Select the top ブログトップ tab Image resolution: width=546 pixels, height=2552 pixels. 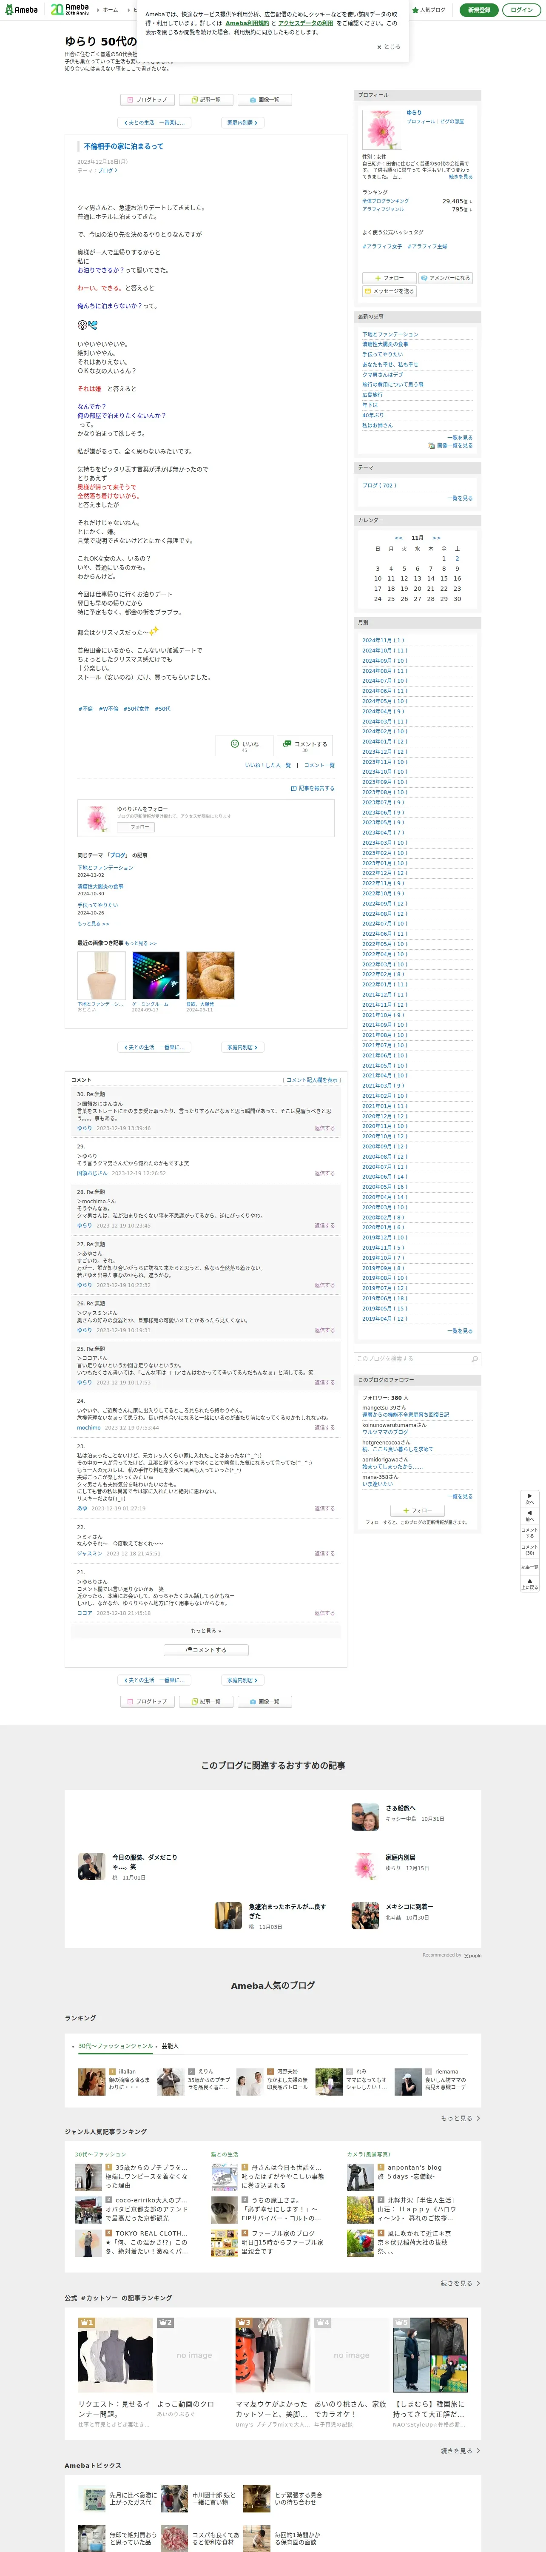click(x=147, y=99)
